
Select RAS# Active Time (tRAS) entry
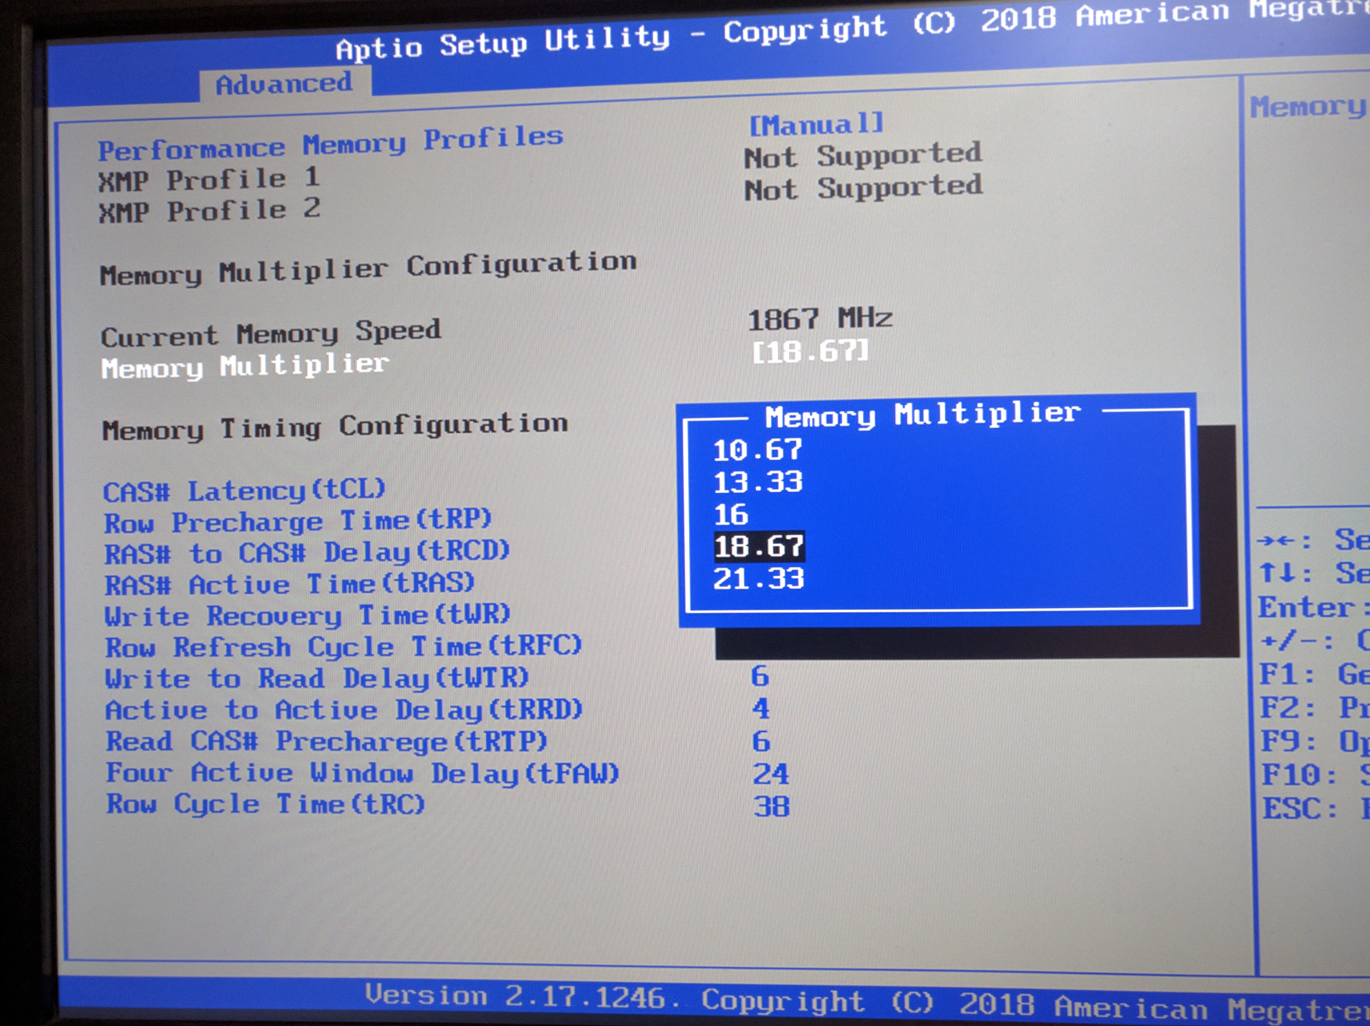290,584
